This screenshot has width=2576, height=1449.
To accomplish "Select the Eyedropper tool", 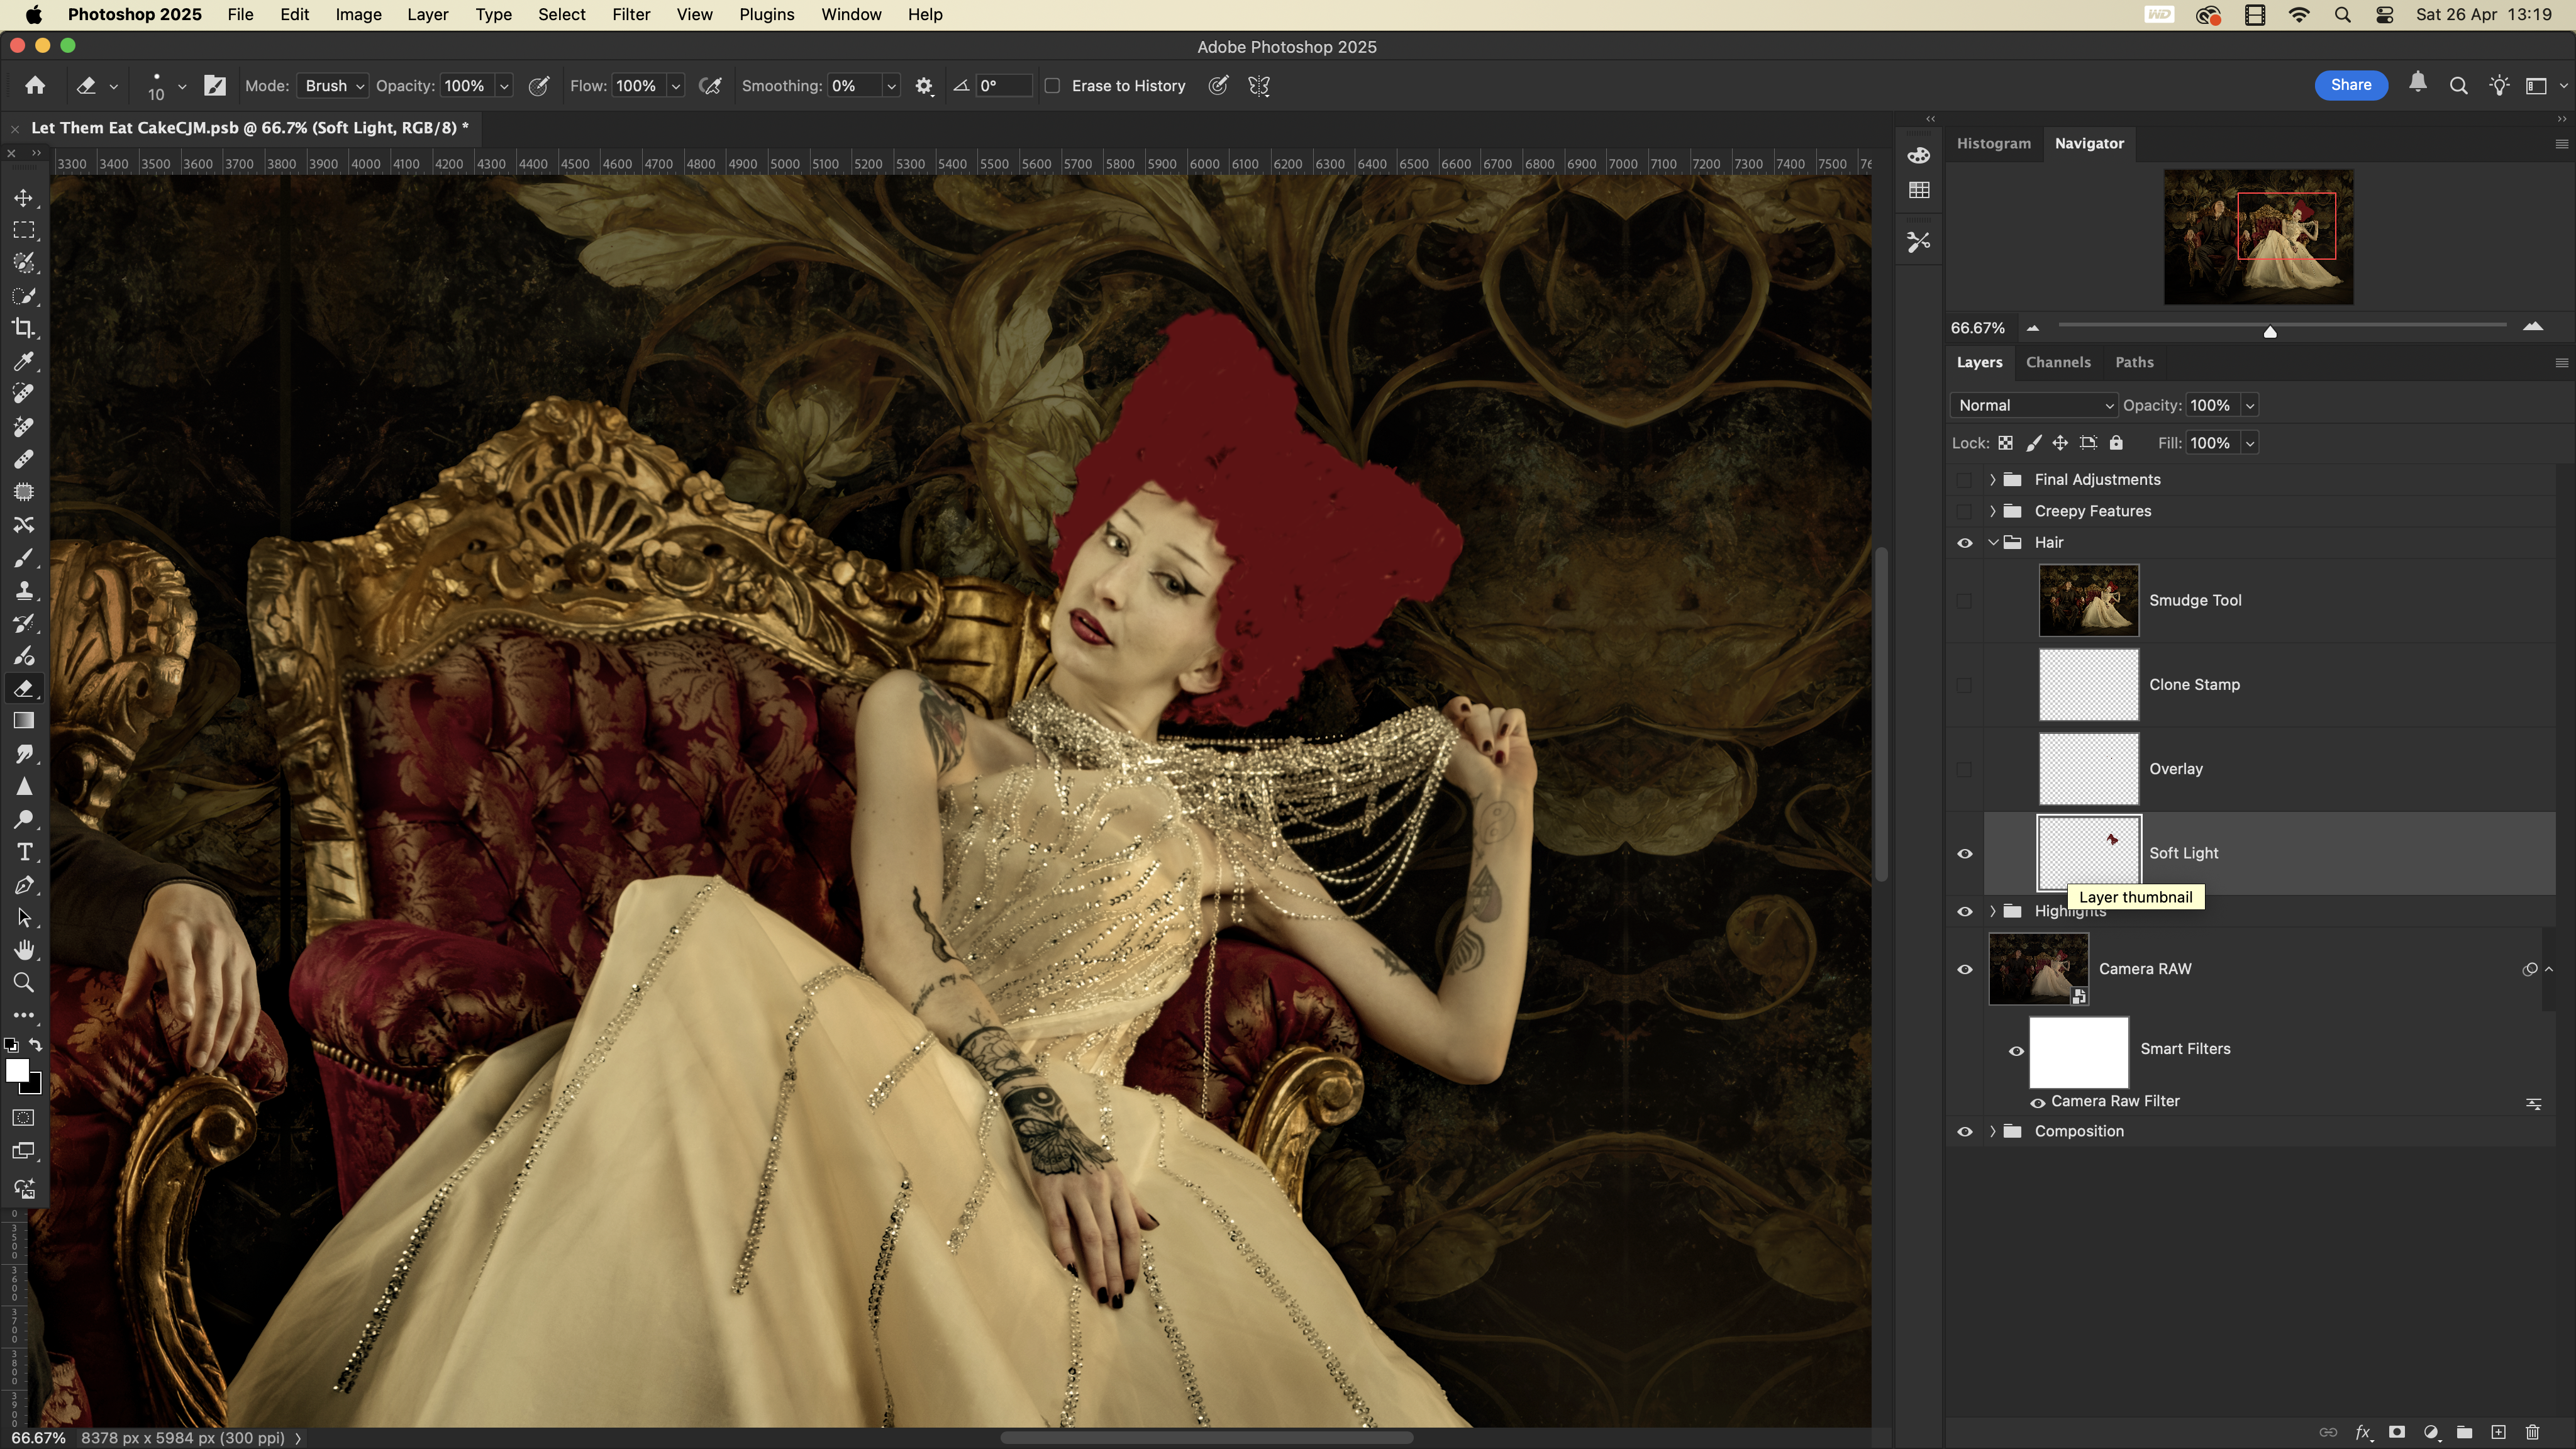I will [24, 361].
